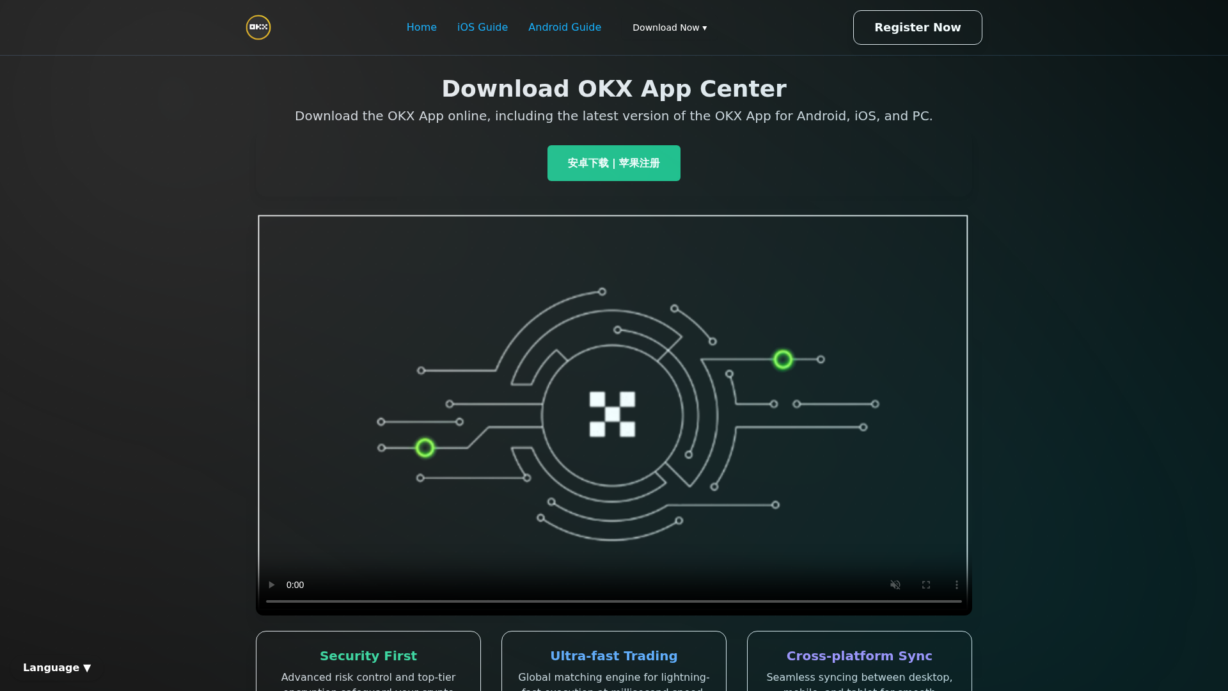Seek along the video progress bar
Image resolution: width=1228 pixels, height=691 pixels.
click(614, 601)
